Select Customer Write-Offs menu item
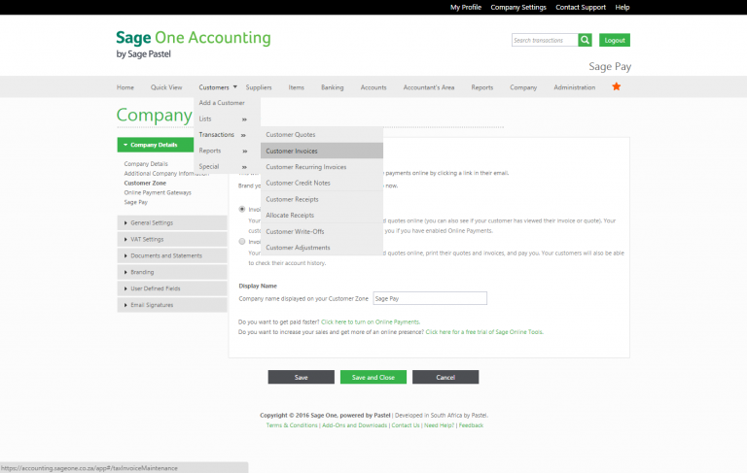The image size is (747, 473). (x=322, y=231)
